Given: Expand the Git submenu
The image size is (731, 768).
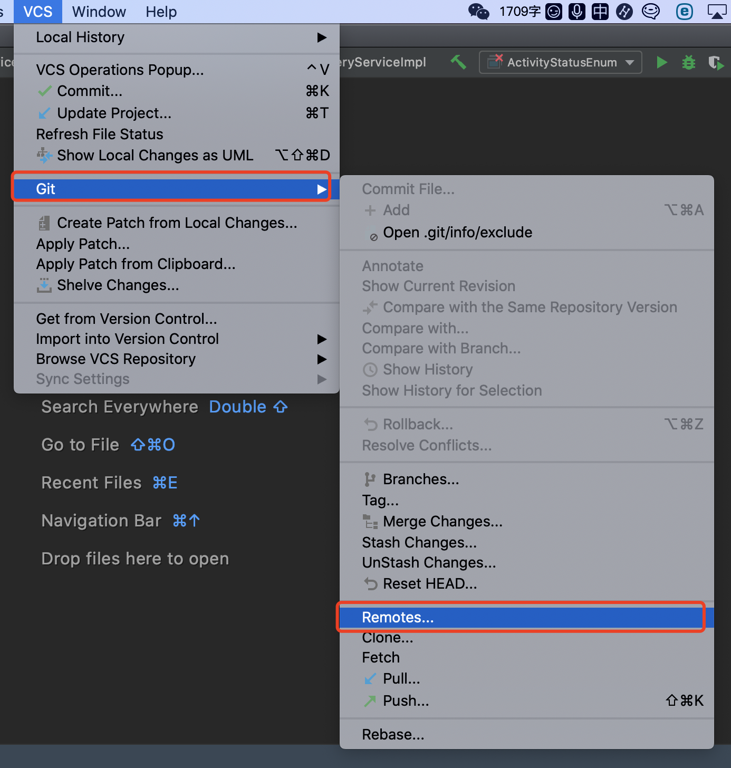Looking at the screenshot, I should (177, 189).
